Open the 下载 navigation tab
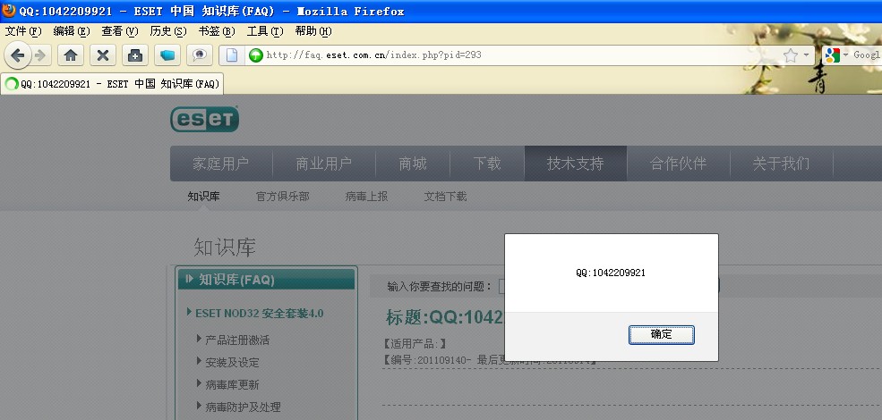The image size is (882, 420). tap(487, 164)
